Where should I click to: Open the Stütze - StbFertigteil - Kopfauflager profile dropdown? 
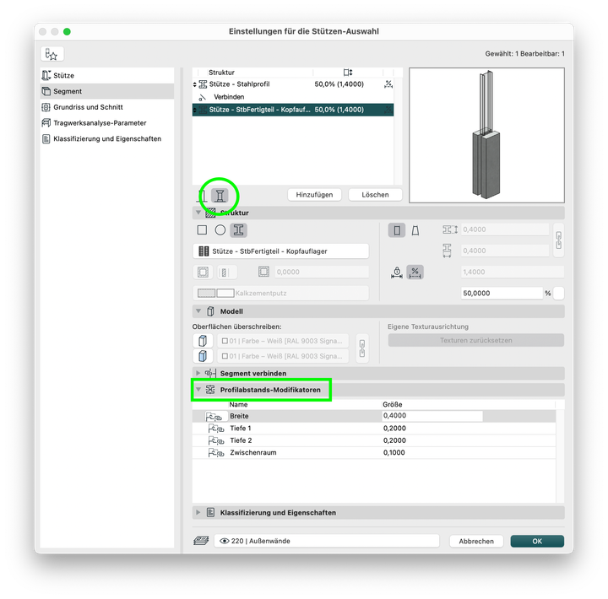(x=280, y=251)
